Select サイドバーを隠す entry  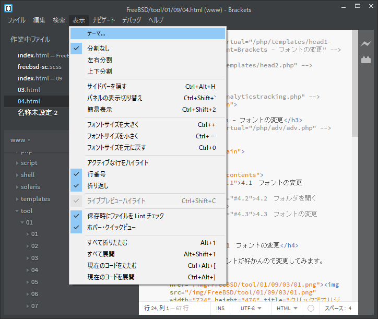tap(148, 86)
